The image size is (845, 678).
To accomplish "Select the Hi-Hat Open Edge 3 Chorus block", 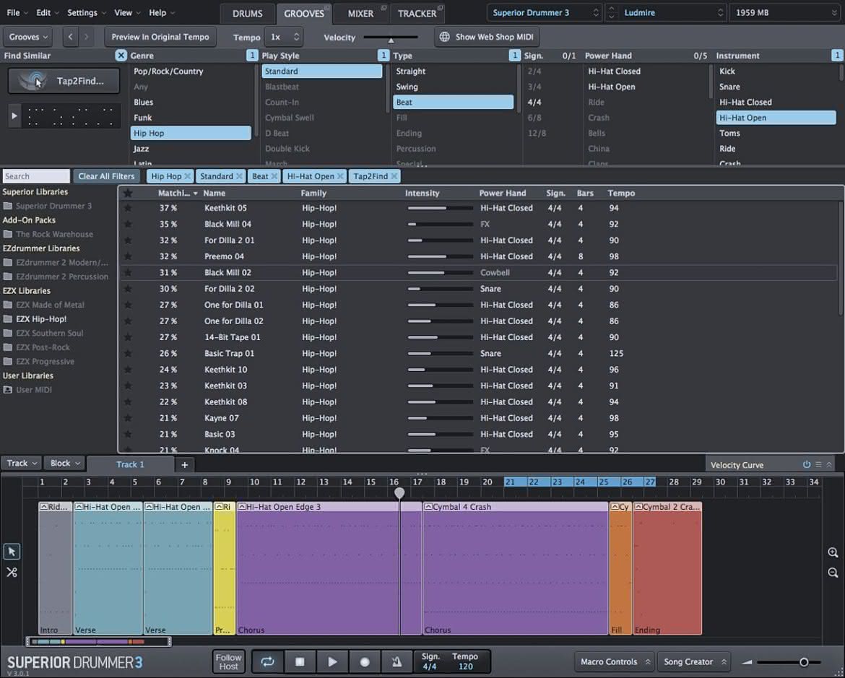I will pyautogui.click(x=329, y=568).
